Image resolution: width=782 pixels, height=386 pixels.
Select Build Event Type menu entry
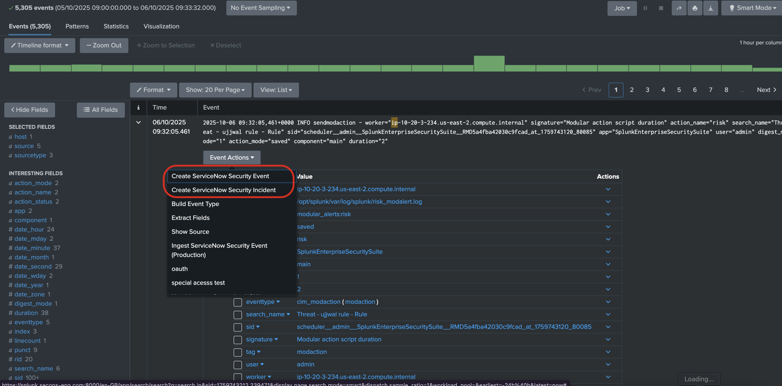tap(231, 204)
